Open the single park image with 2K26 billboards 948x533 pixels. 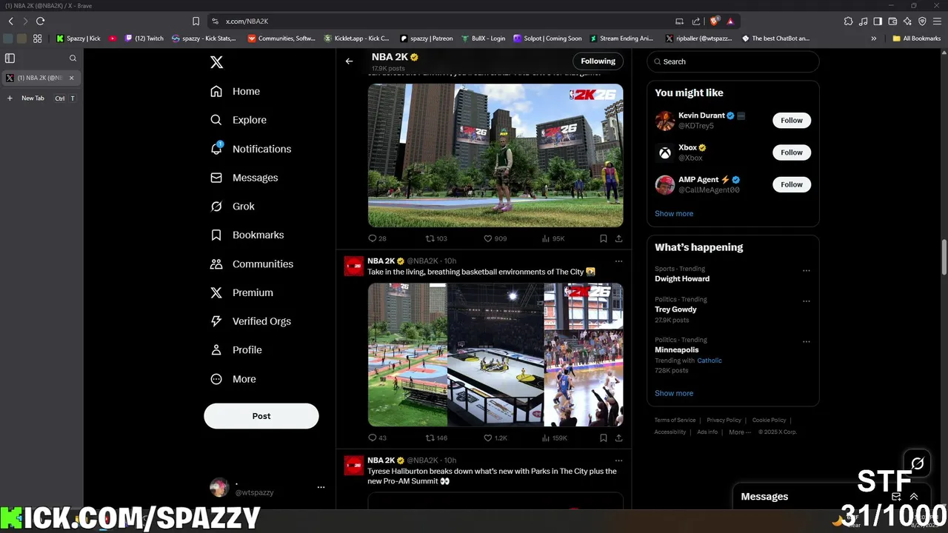(495, 155)
